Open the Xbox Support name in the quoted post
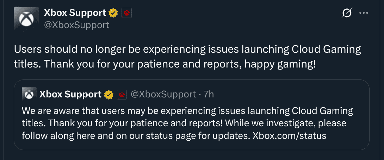Screen dimensions: 384x160 [70, 94]
